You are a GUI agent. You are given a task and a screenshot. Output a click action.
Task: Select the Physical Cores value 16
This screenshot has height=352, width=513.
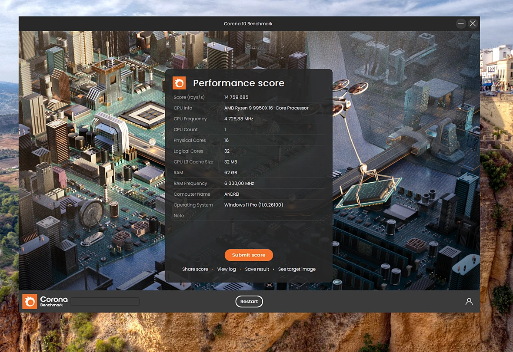[x=227, y=140]
